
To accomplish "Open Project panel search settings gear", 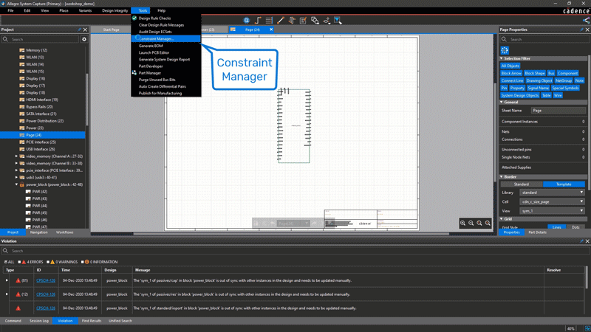I will pos(84,39).
